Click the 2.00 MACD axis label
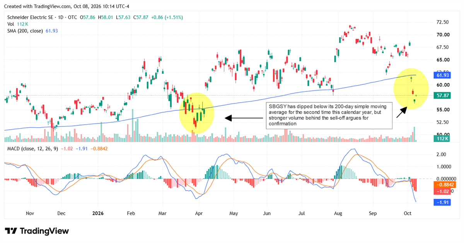464x243 pixels. tap(441, 154)
